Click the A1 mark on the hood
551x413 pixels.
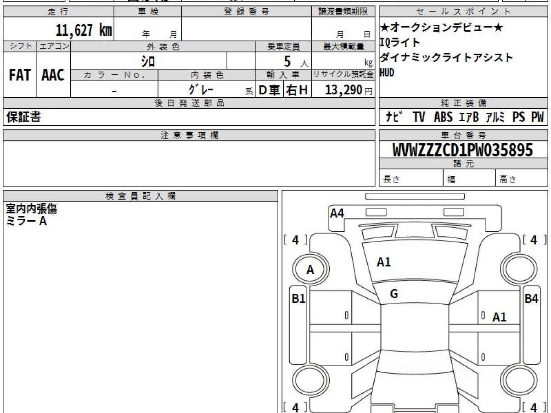383,262
